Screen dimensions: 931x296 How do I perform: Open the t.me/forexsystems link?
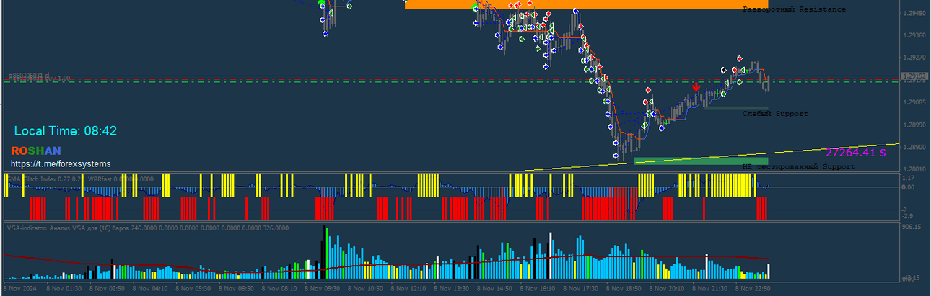click(60, 164)
